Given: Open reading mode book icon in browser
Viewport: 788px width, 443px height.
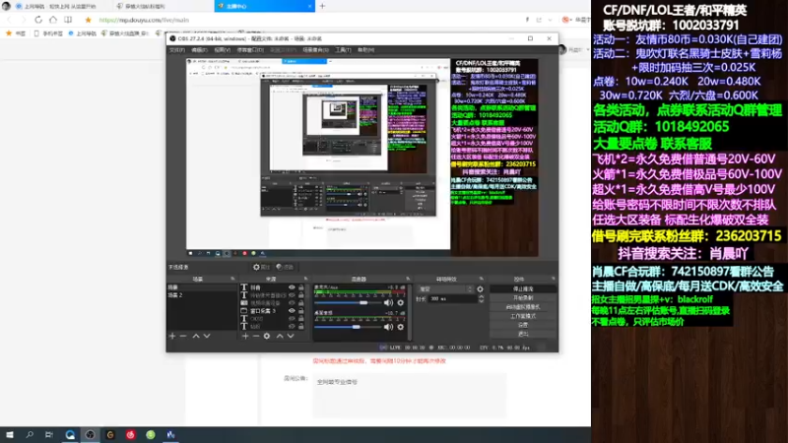Looking at the screenshot, I should point(68,20).
